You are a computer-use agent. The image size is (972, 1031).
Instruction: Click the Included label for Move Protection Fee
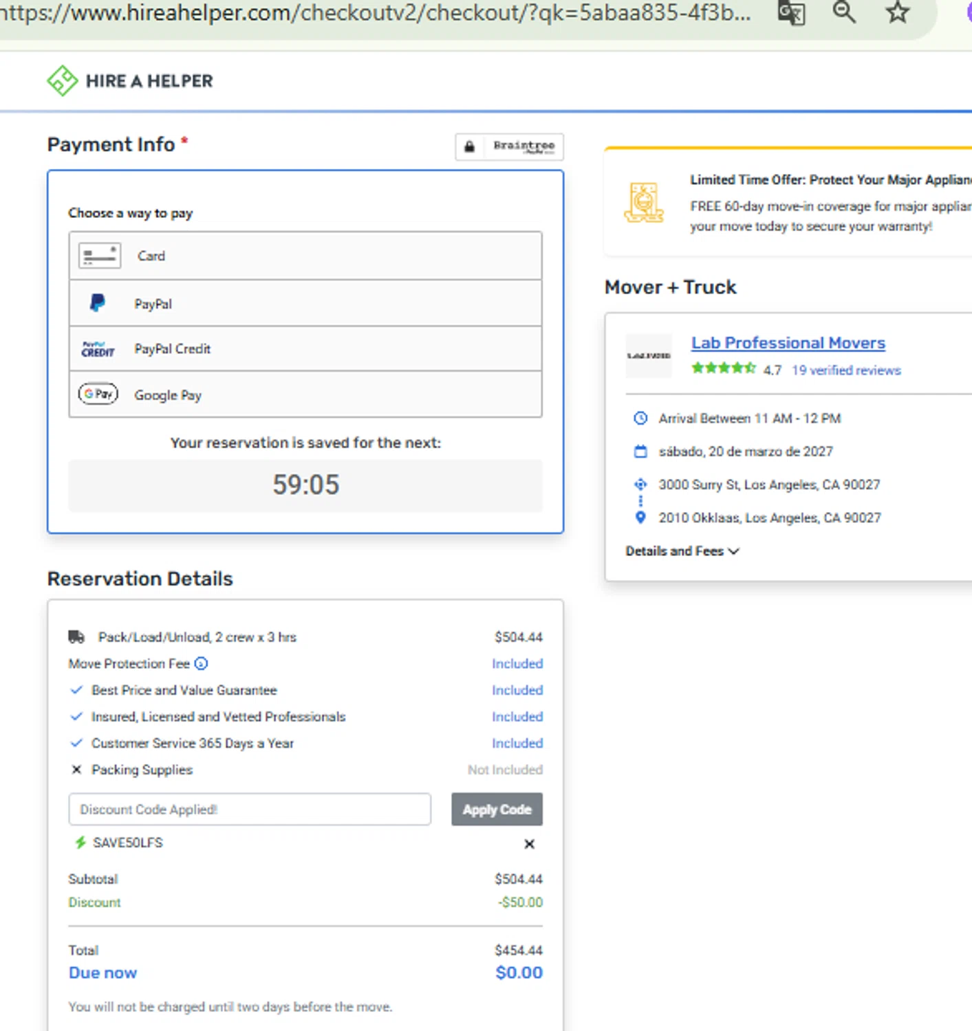(x=517, y=663)
